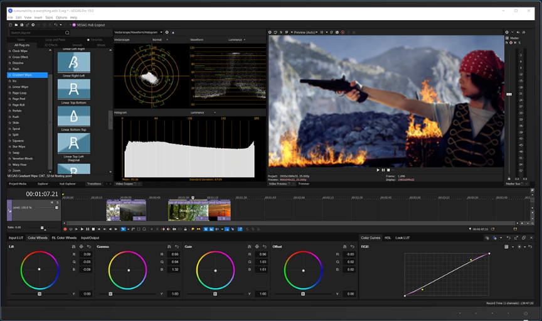
Task: Adjust the track Level slider handle
Action: pos(56,207)
